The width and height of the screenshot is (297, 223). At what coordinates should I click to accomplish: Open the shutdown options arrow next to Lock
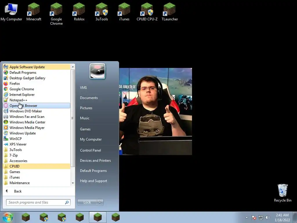click(x=100, y=202)
